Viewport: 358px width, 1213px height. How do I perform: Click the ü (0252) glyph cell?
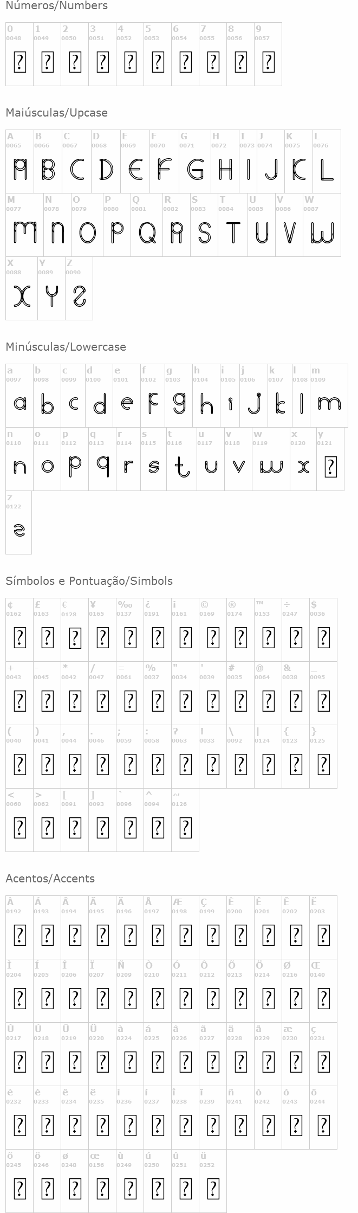point(213,1181)
